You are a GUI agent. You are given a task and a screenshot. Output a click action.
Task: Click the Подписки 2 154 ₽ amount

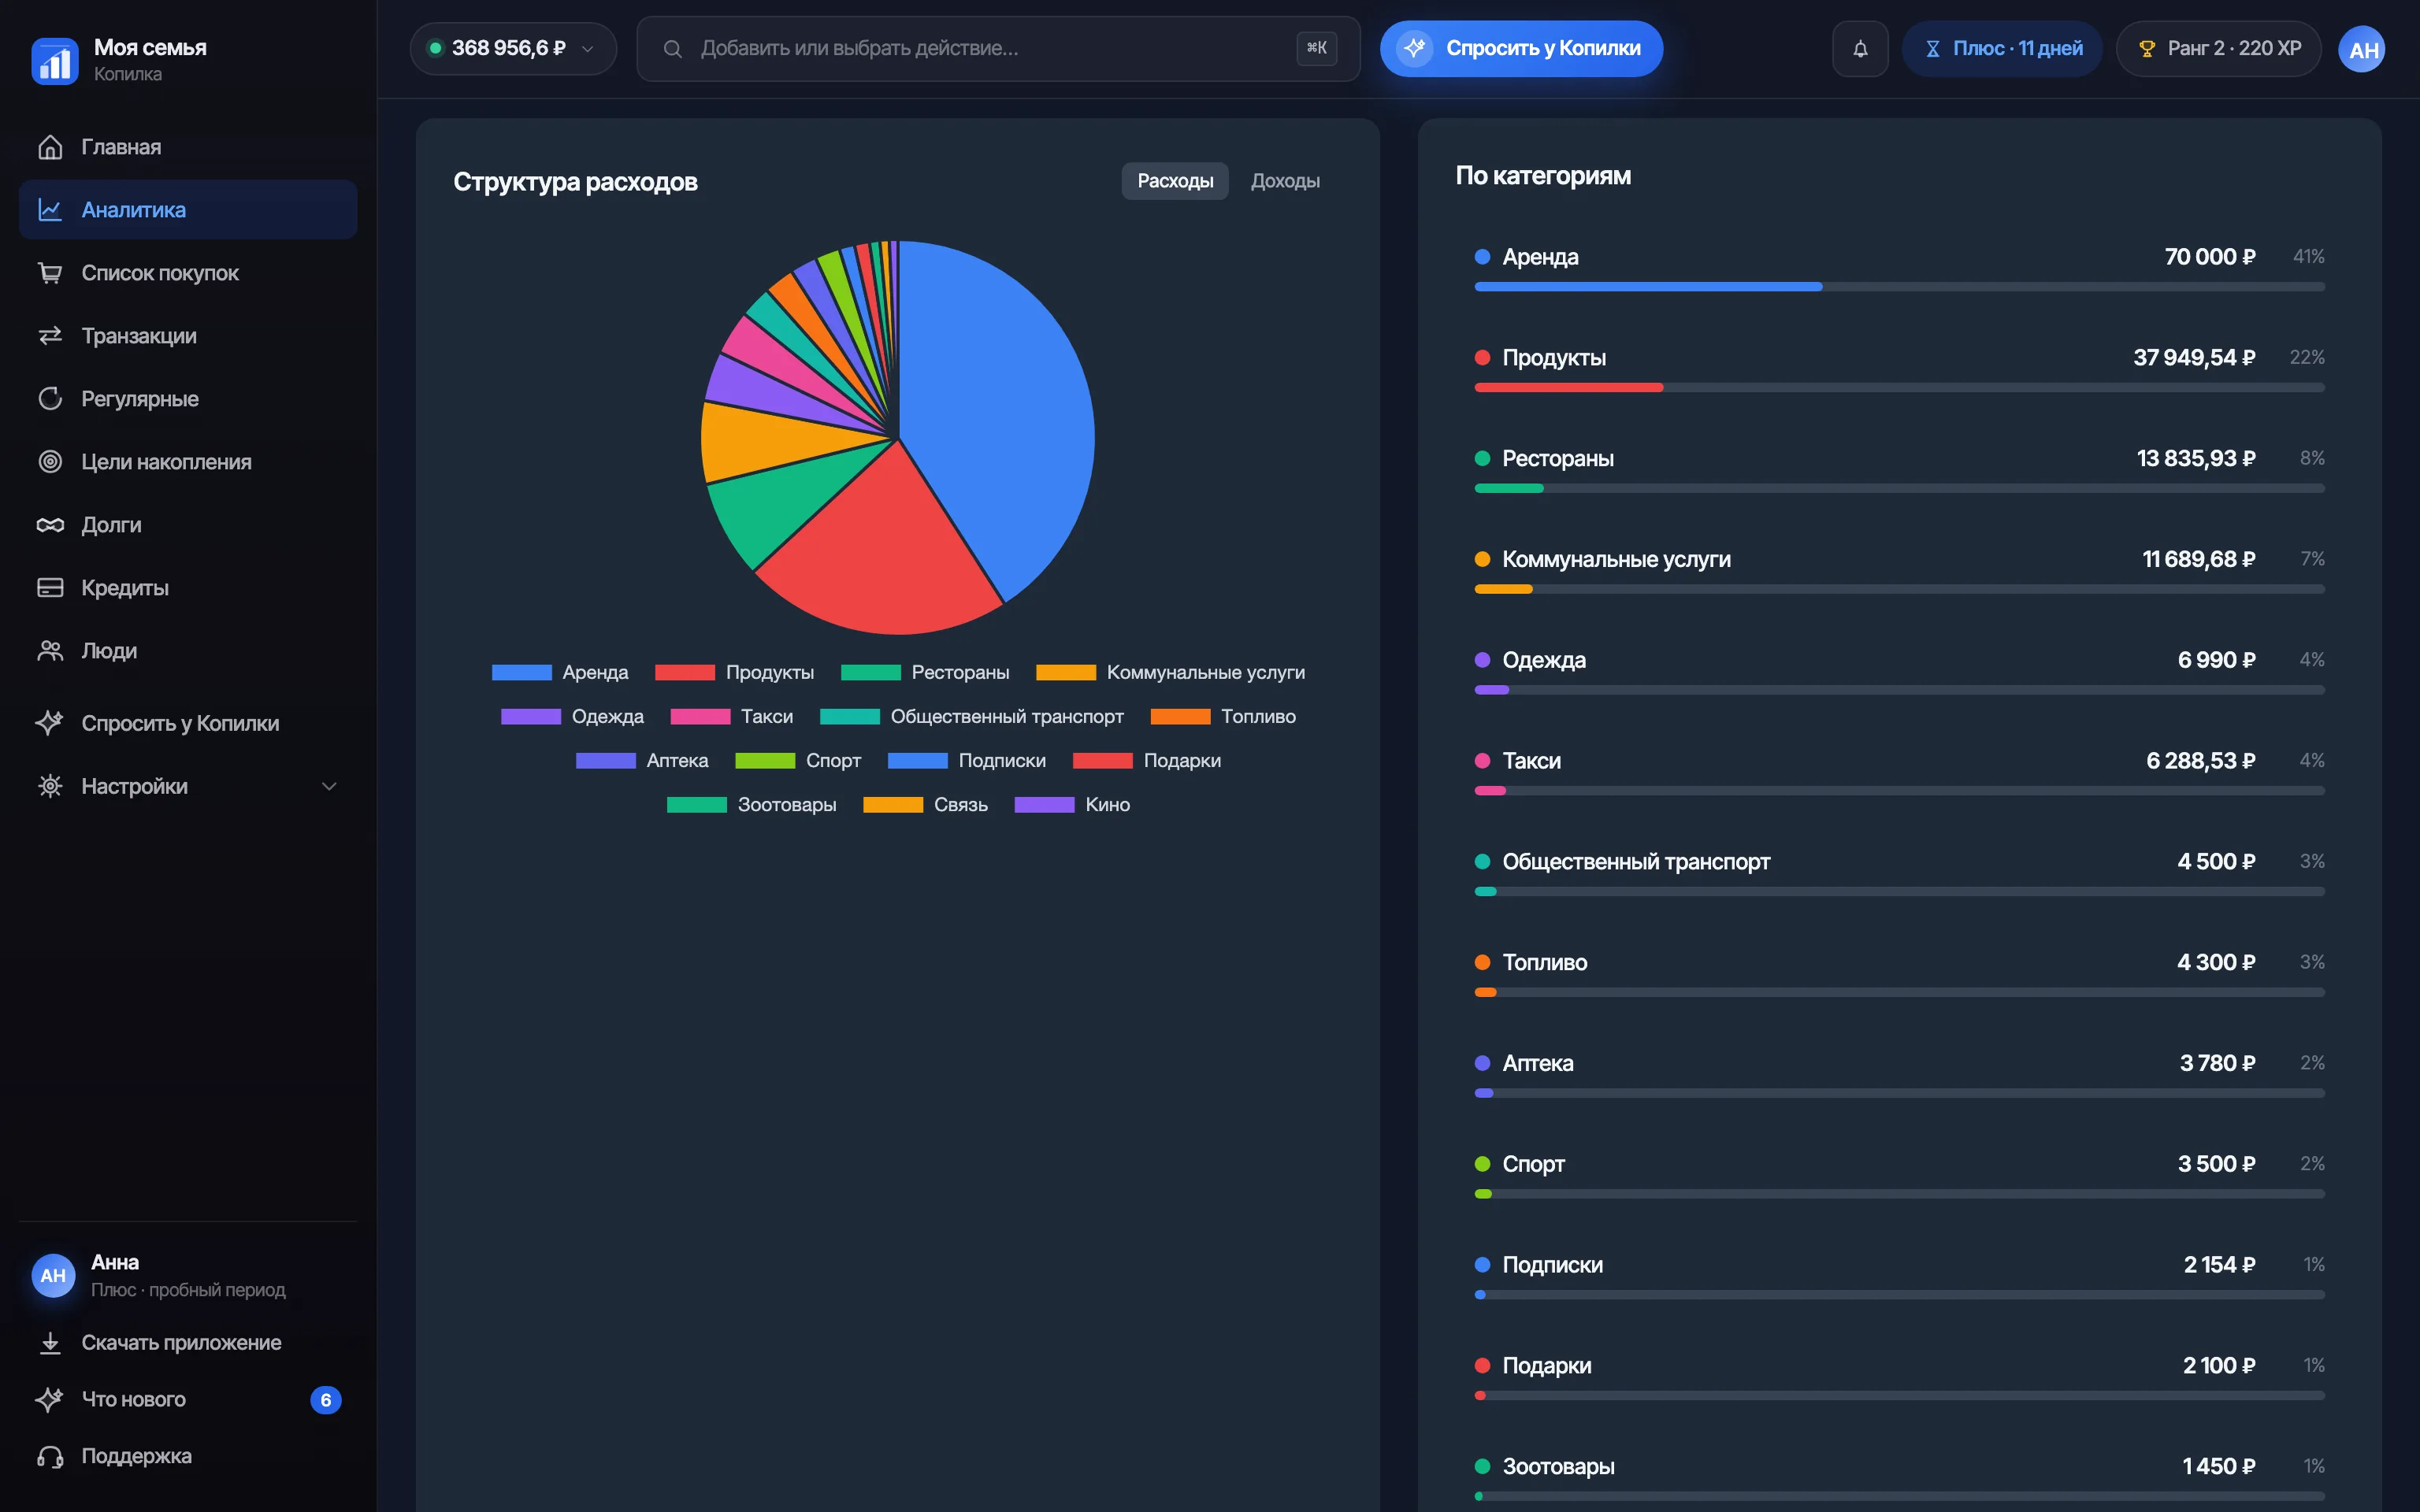[x=2219, y=1265]
